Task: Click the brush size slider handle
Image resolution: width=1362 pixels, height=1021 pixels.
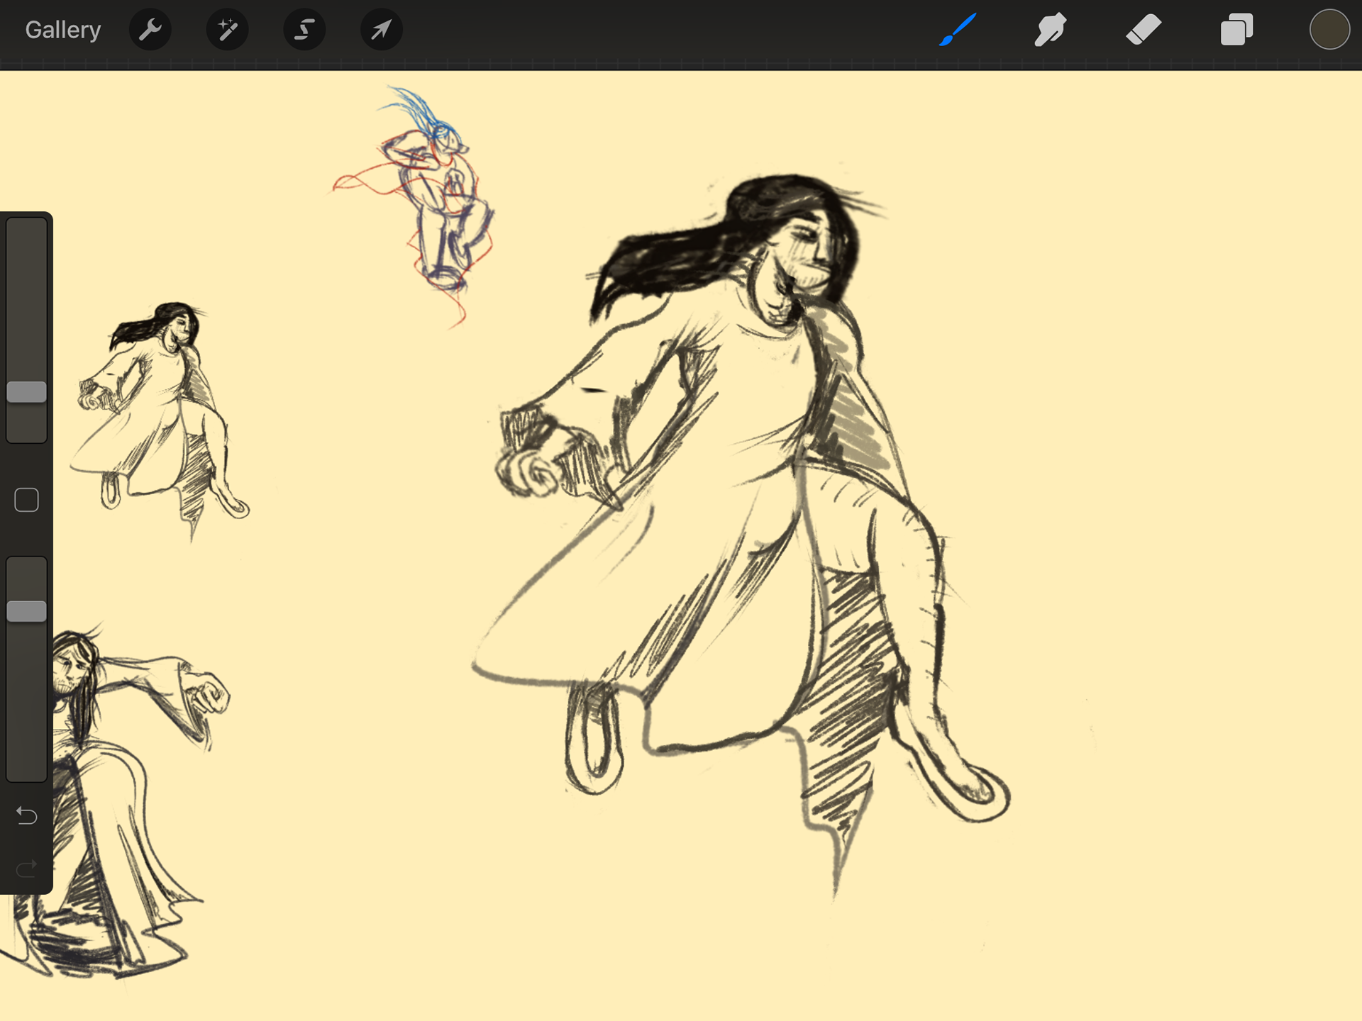Action: tap(27, 391)
